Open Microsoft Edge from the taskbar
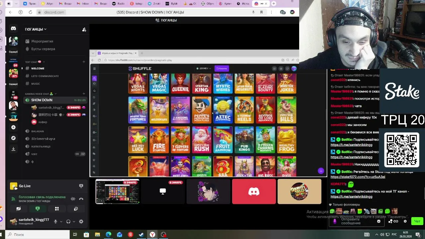 (x=108, y=235)
